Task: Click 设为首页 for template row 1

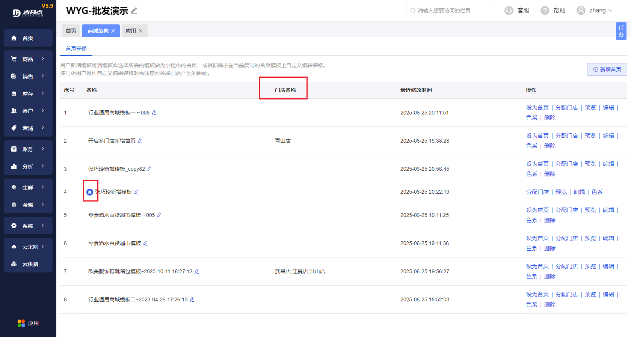Action: [537, 108]
